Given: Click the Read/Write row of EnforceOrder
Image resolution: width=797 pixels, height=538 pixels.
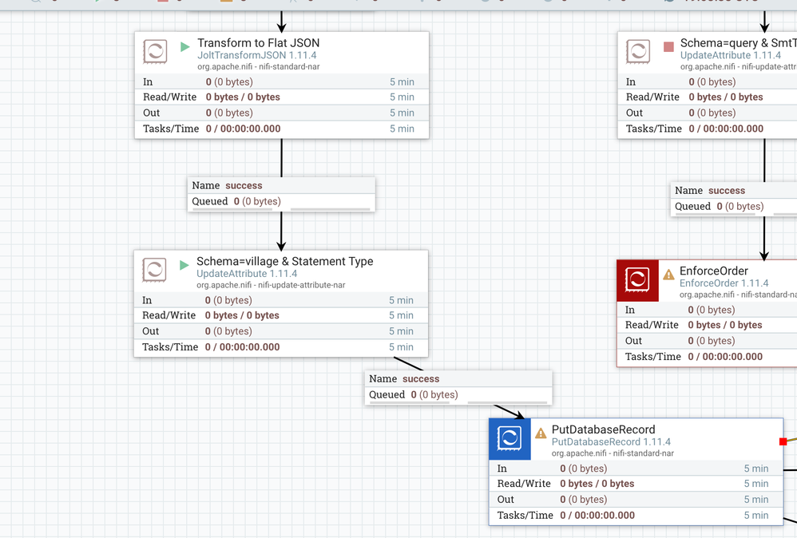Looking at the screenshot, I should [707, 325].
